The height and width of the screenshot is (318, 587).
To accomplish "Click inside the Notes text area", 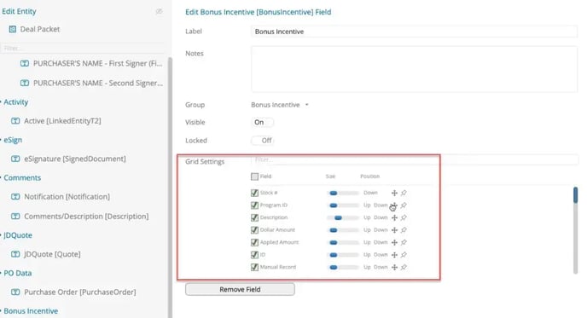I will 414,69.
